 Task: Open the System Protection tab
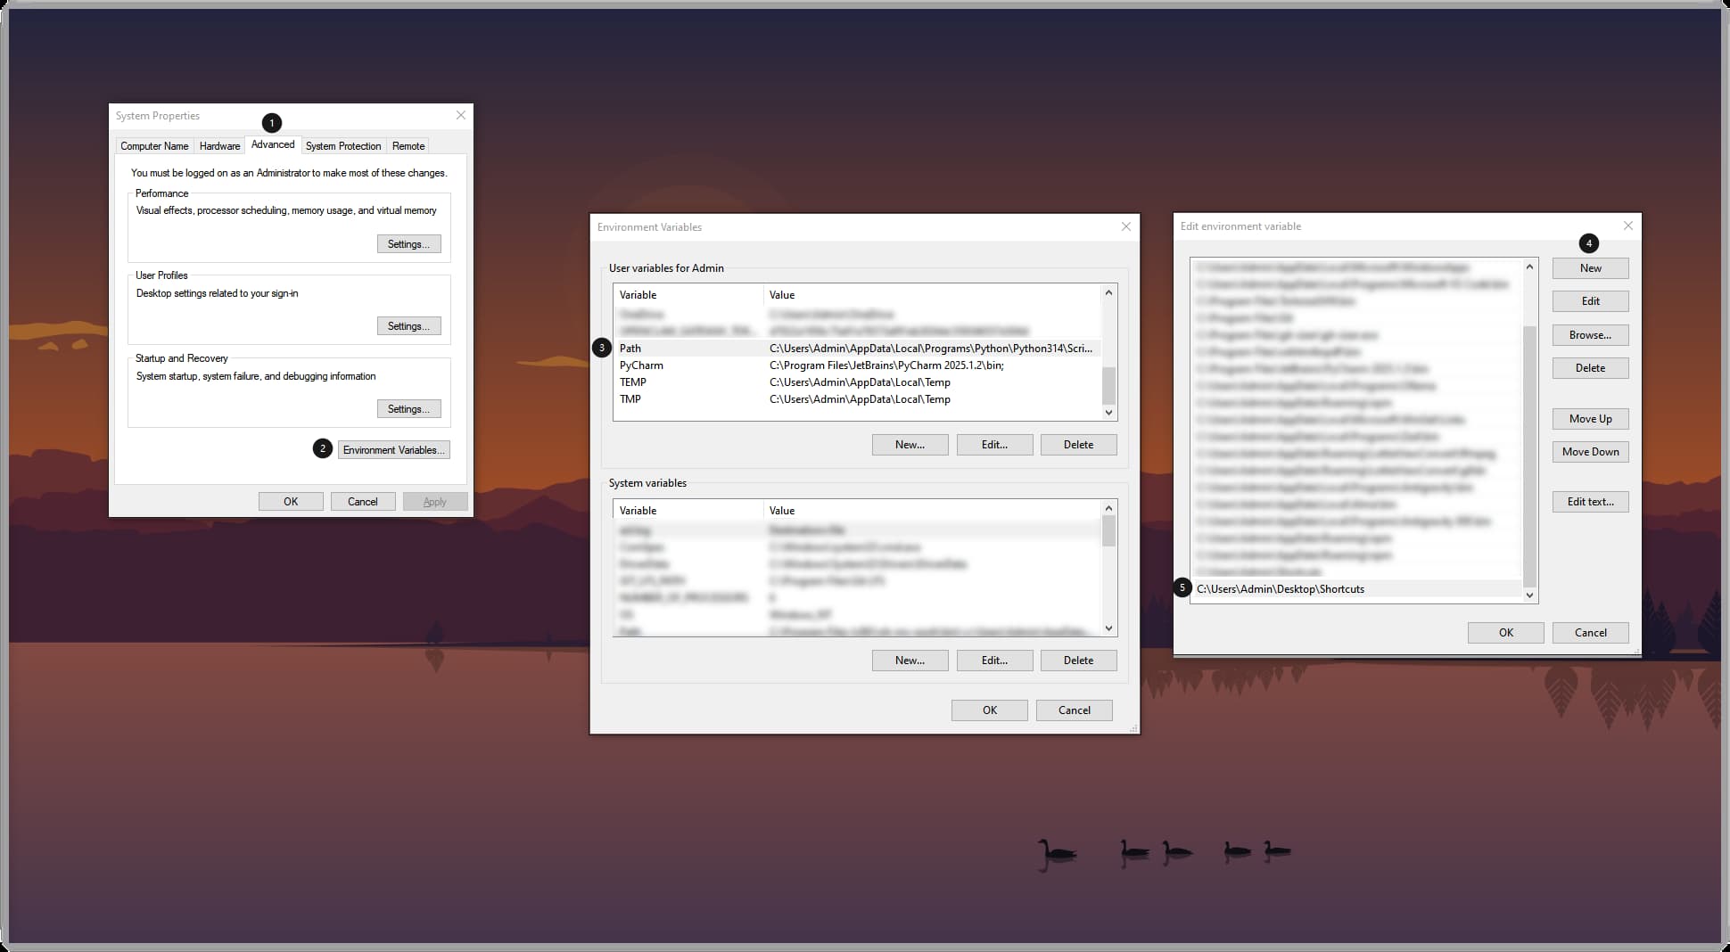343,146
